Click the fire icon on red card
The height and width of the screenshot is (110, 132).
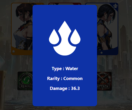coord(79,4)
